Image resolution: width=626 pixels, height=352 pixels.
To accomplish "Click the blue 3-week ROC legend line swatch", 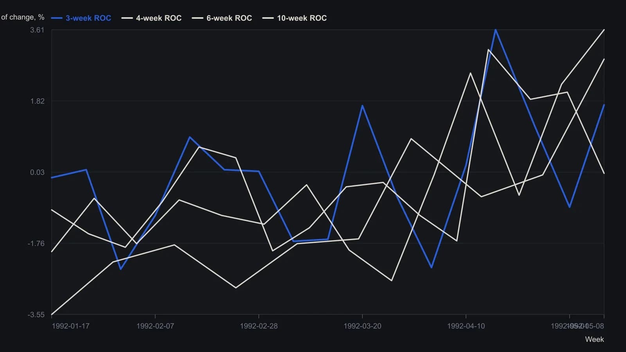I will click(57, 18).
